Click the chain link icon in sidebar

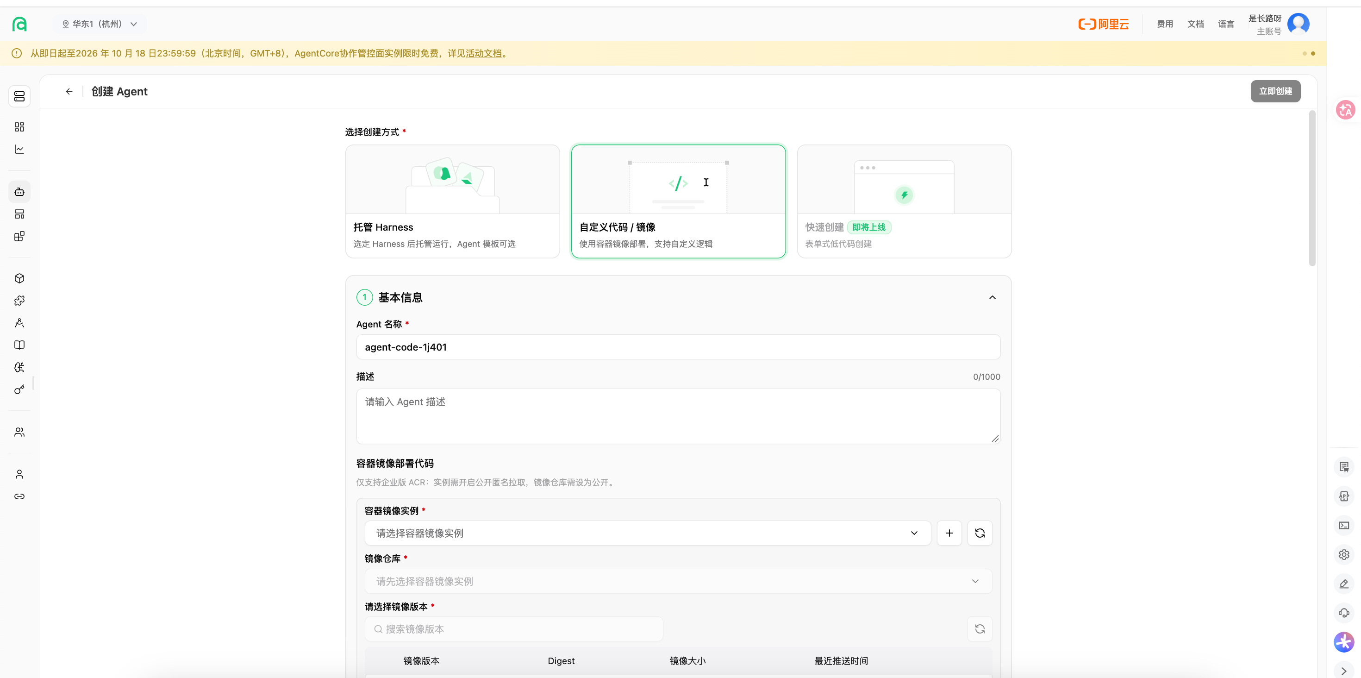(19, 496)
